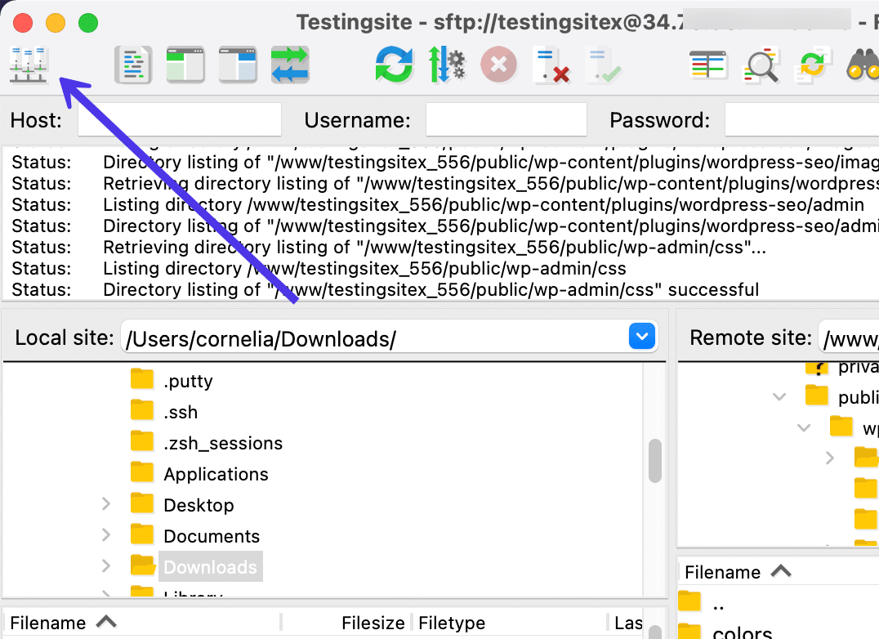Sort local files by Filesize column
Screen dimensions: 879x639
pyautogui.click(x=373, y=623)
